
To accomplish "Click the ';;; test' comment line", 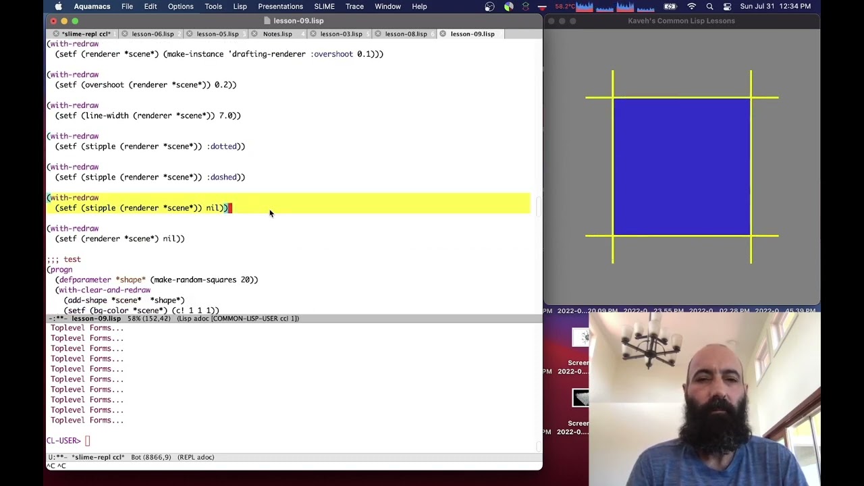I will pos(63,259).
